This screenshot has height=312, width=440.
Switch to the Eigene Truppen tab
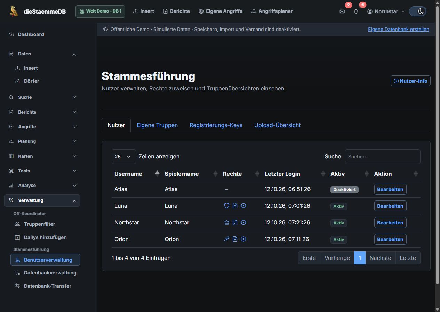tap(157, 125)
